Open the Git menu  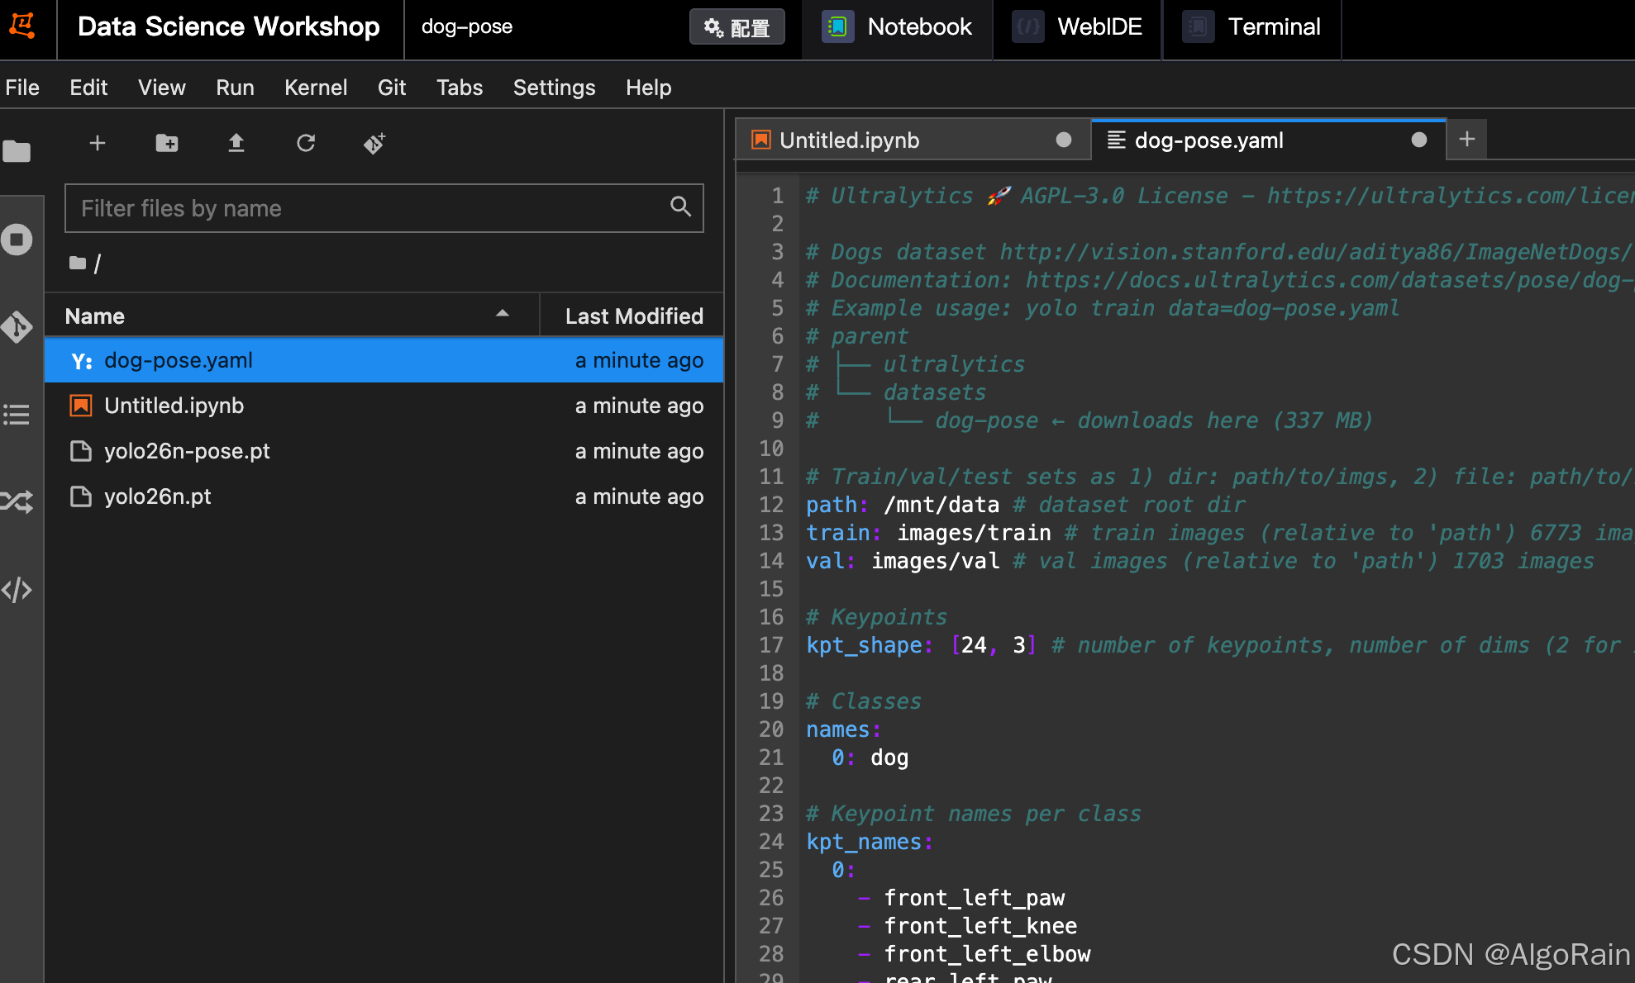coord(392,88)
